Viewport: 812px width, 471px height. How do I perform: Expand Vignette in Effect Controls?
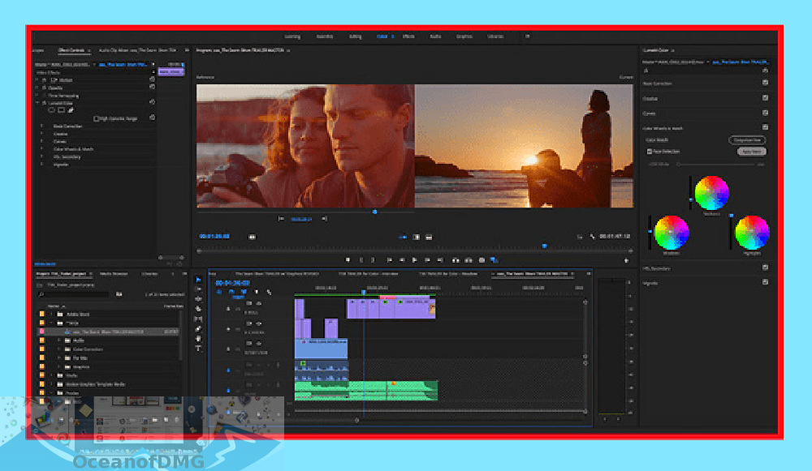coord(42,164)
